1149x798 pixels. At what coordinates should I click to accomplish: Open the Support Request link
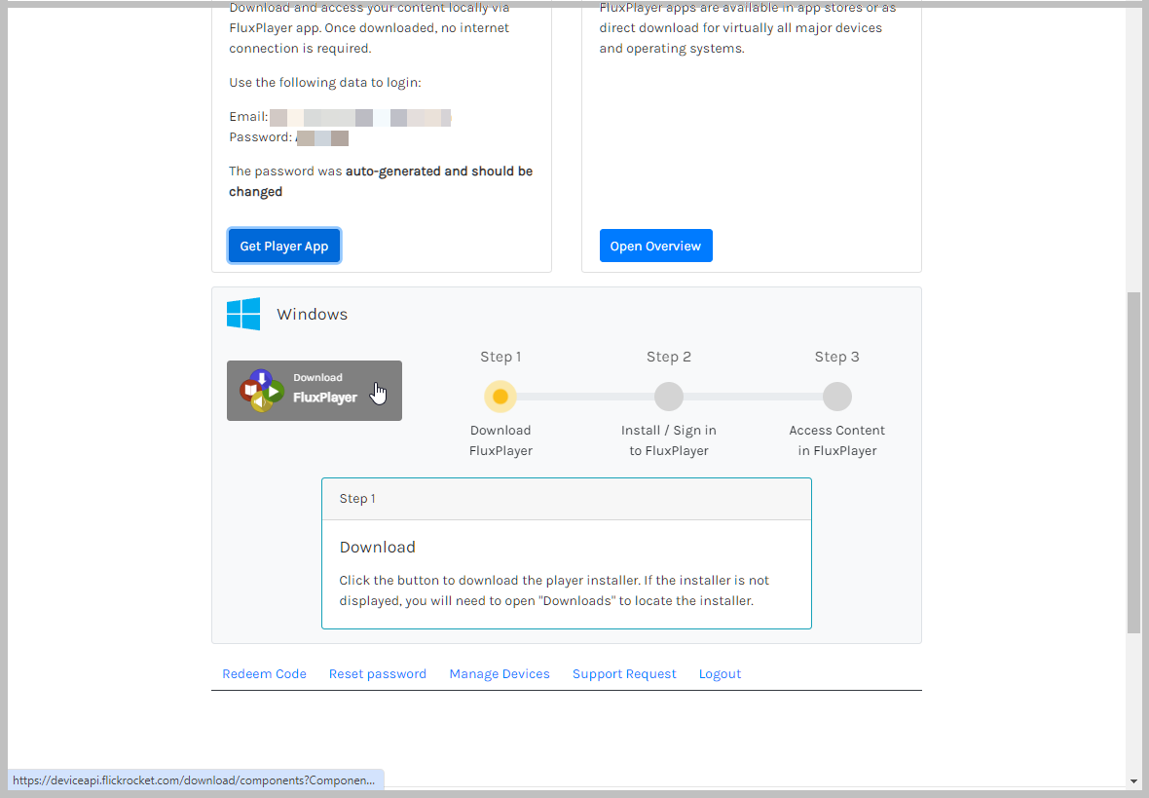(624, 673)
